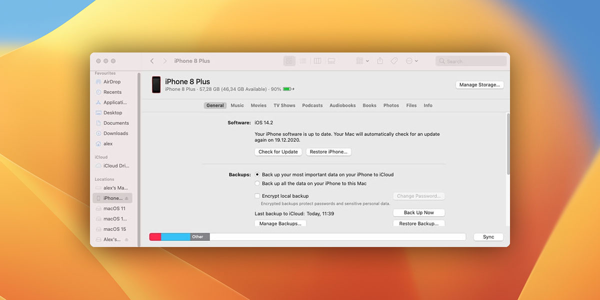Switch to the Info tab
Viewport: 600px width, 300px height.
(x=428, y=105)
